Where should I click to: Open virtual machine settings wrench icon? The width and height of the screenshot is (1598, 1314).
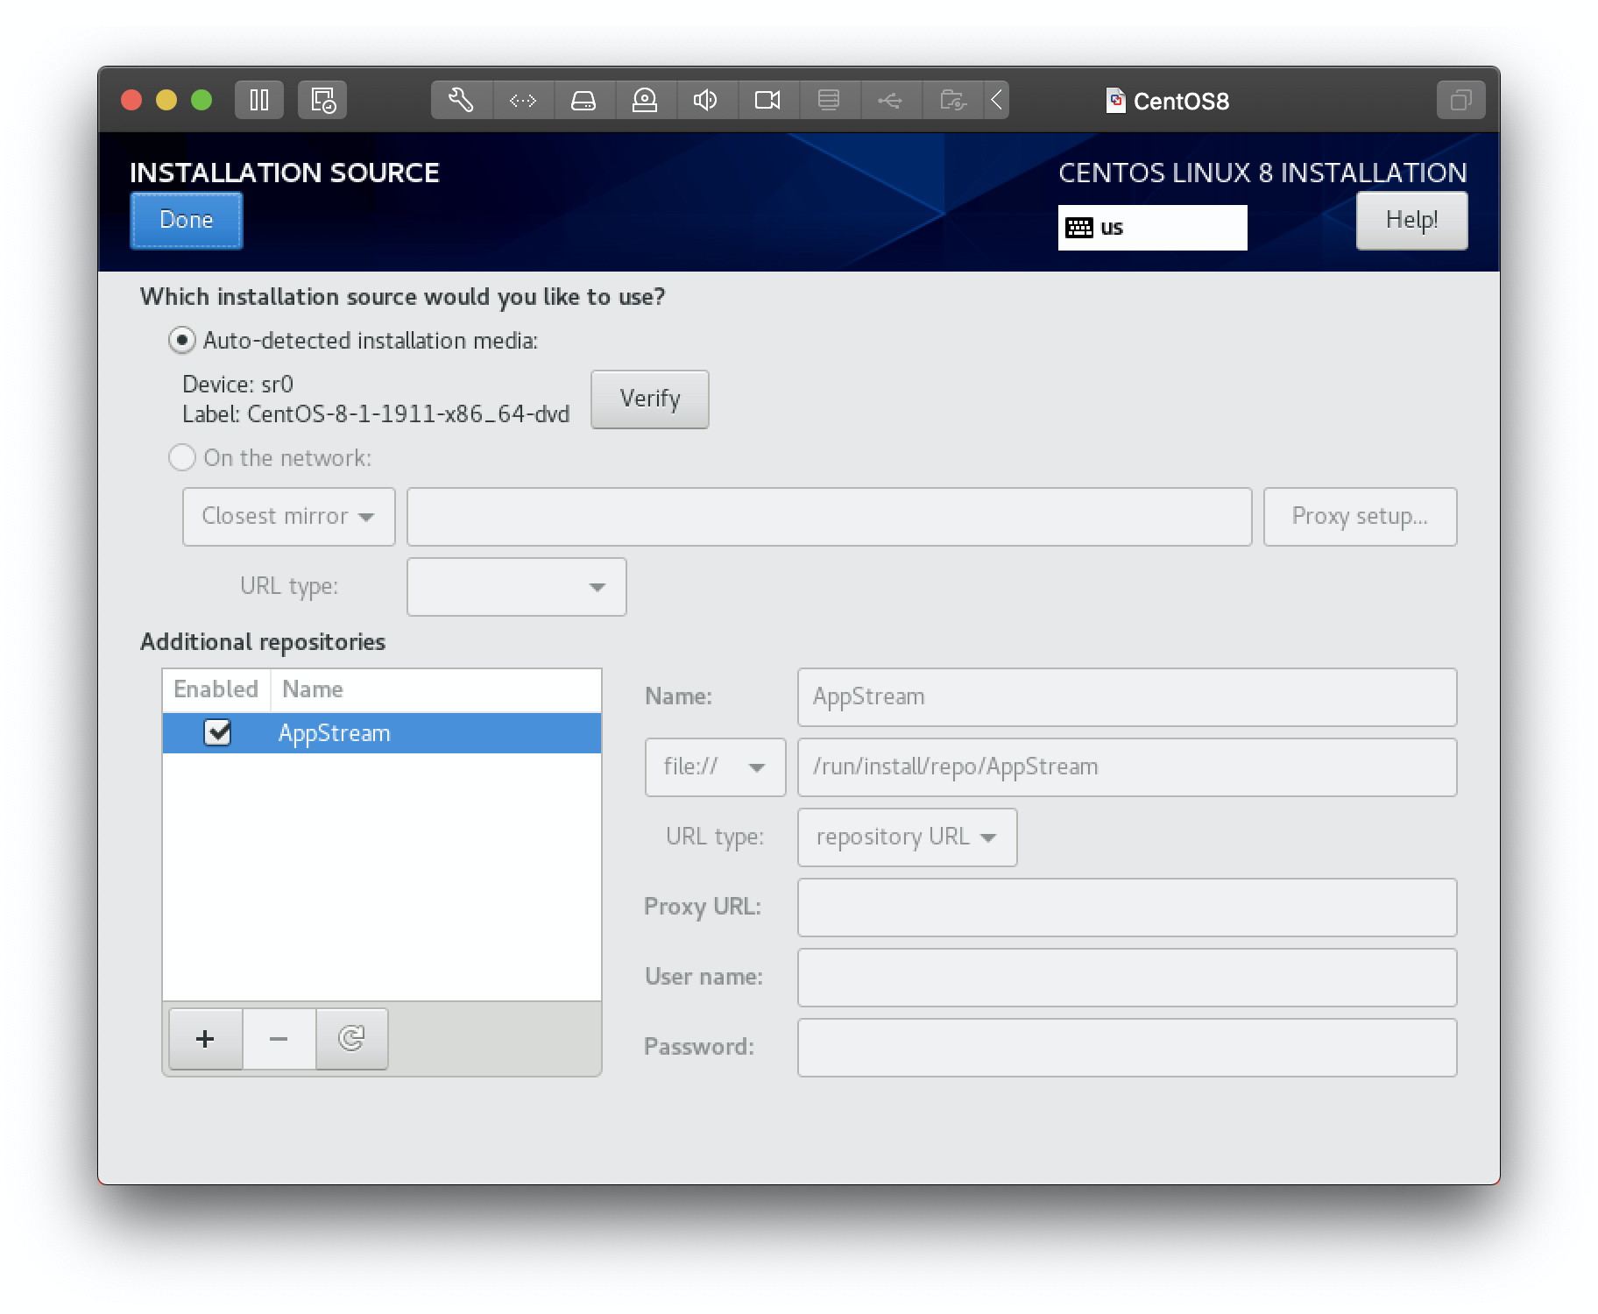click(462, 100)
